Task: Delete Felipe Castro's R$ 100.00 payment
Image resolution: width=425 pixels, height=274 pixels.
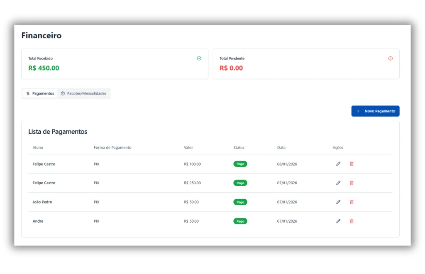Action: click(352, 164)
